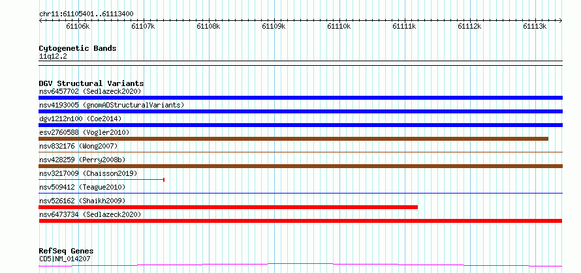Open variant label nsv6457702 (Sedlazeck2020)

[x=90, y=91]
